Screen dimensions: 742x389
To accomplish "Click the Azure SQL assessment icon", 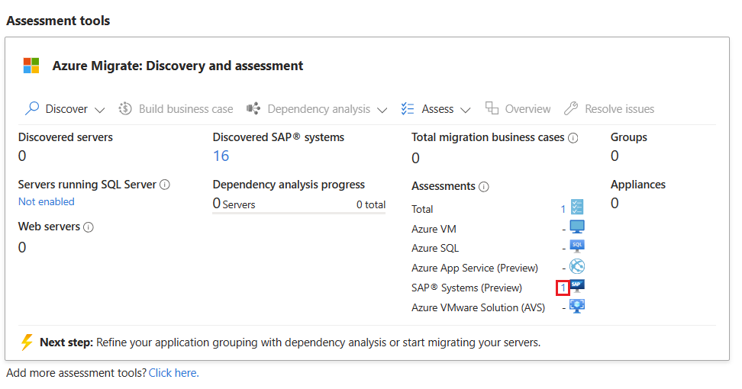I will pyautogui.click(x=577, y=247).
